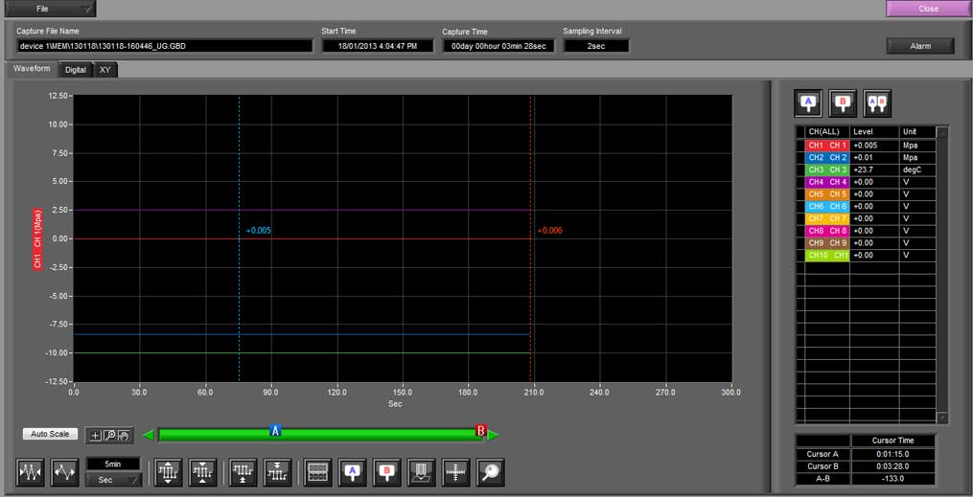973x497 pixels.
Task: Select cursor B level display above channel list
Action: click(843, 102)
